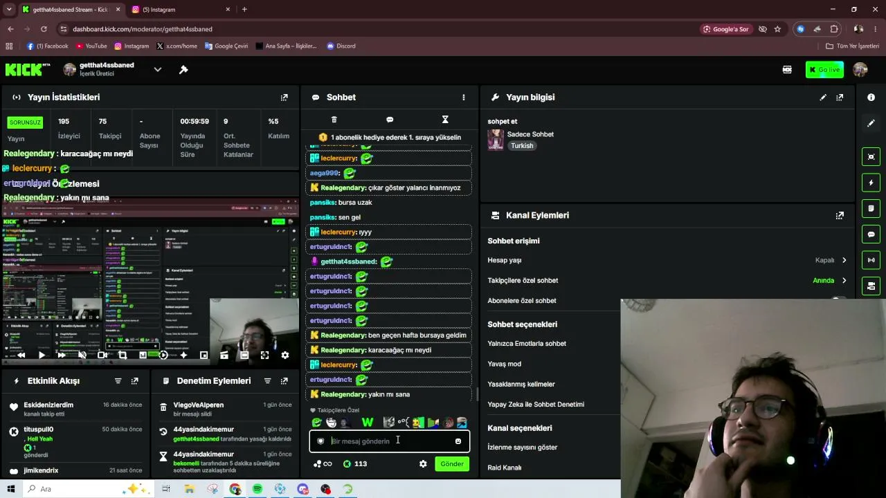Open the emoji picker in message box
This screenshot has height=498, width=886.
[458, 441]
